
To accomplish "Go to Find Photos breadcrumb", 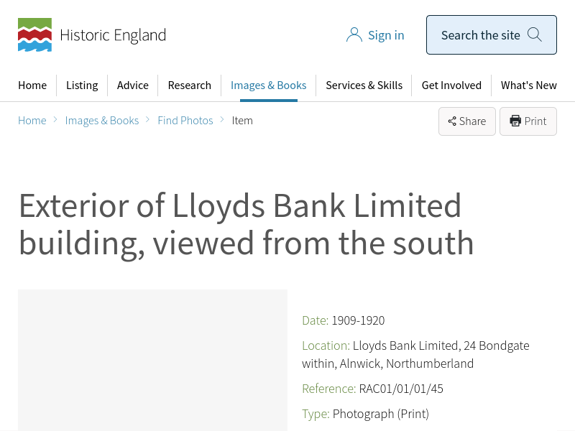I will click(185, 121).
